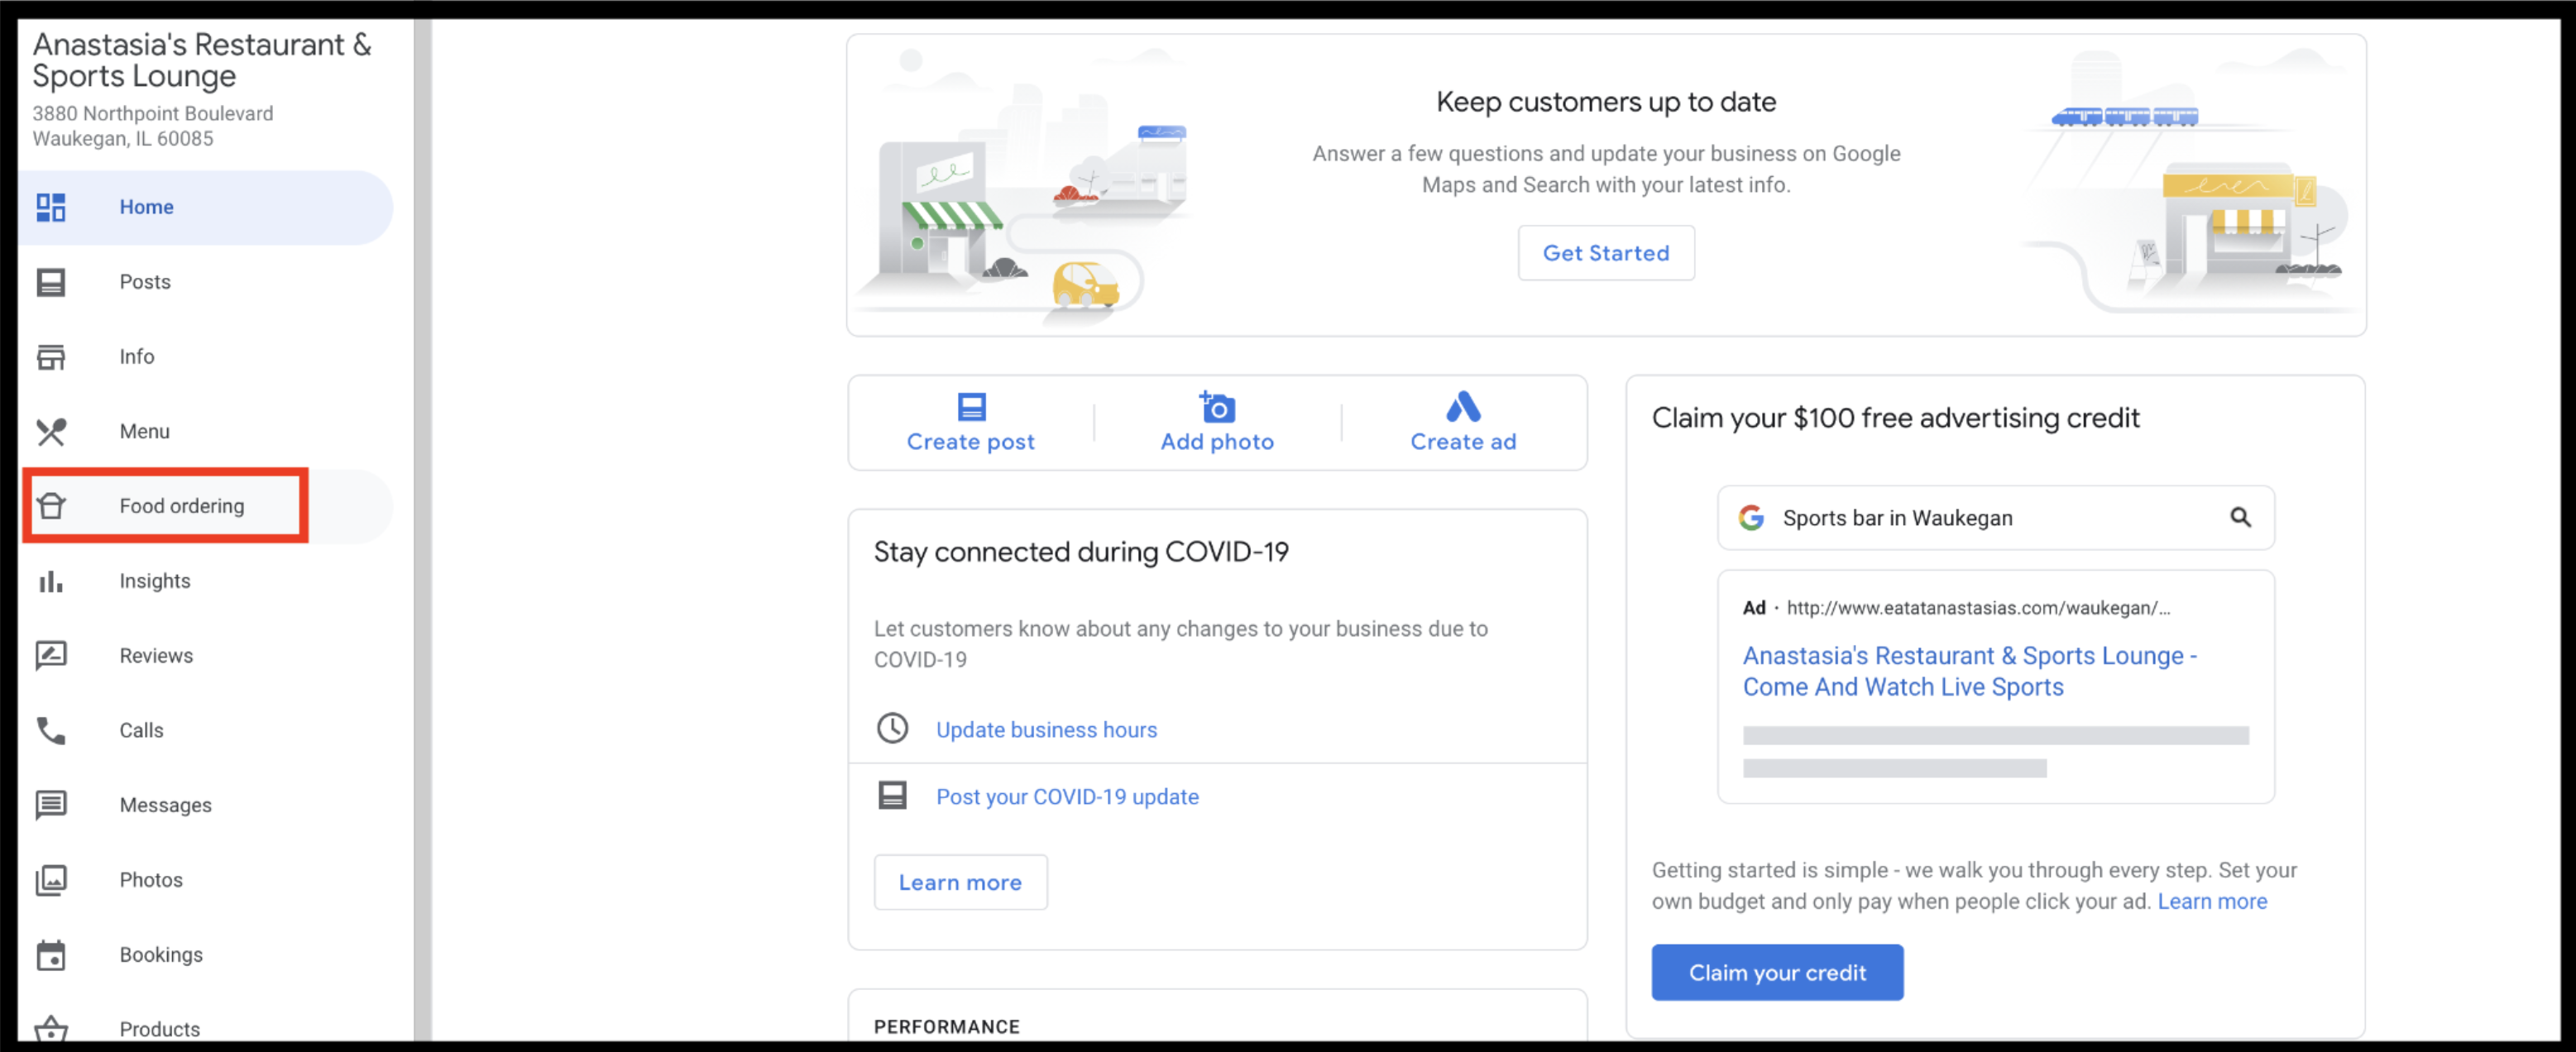This screenshot has width=2576, height=1052.
Task: Open Update business hours link
Action: point(1046,729)
